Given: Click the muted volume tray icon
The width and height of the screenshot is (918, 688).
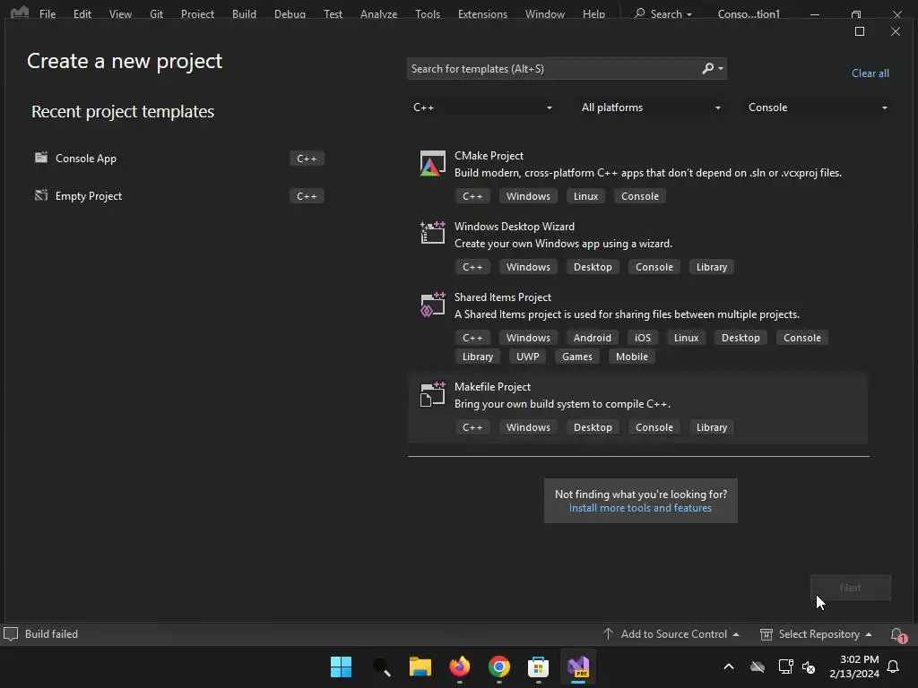Looking at the screenshot, I should pyautogui.click(x=810, y=666).
